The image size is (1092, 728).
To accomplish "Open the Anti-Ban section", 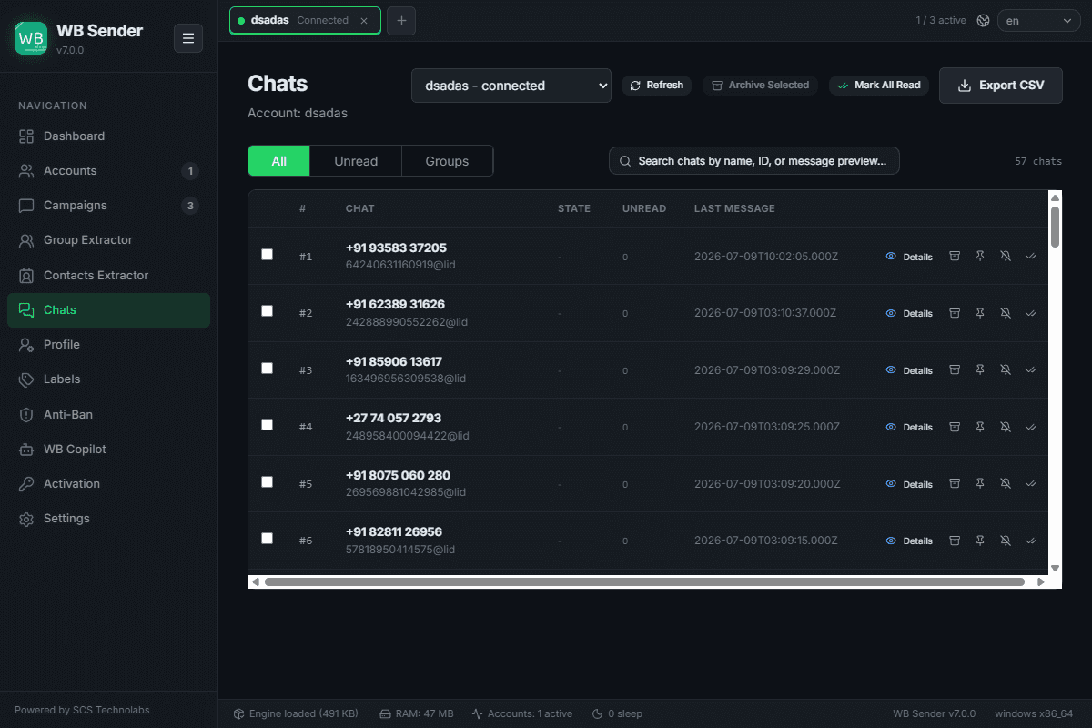I will click(x=108, y=415).
